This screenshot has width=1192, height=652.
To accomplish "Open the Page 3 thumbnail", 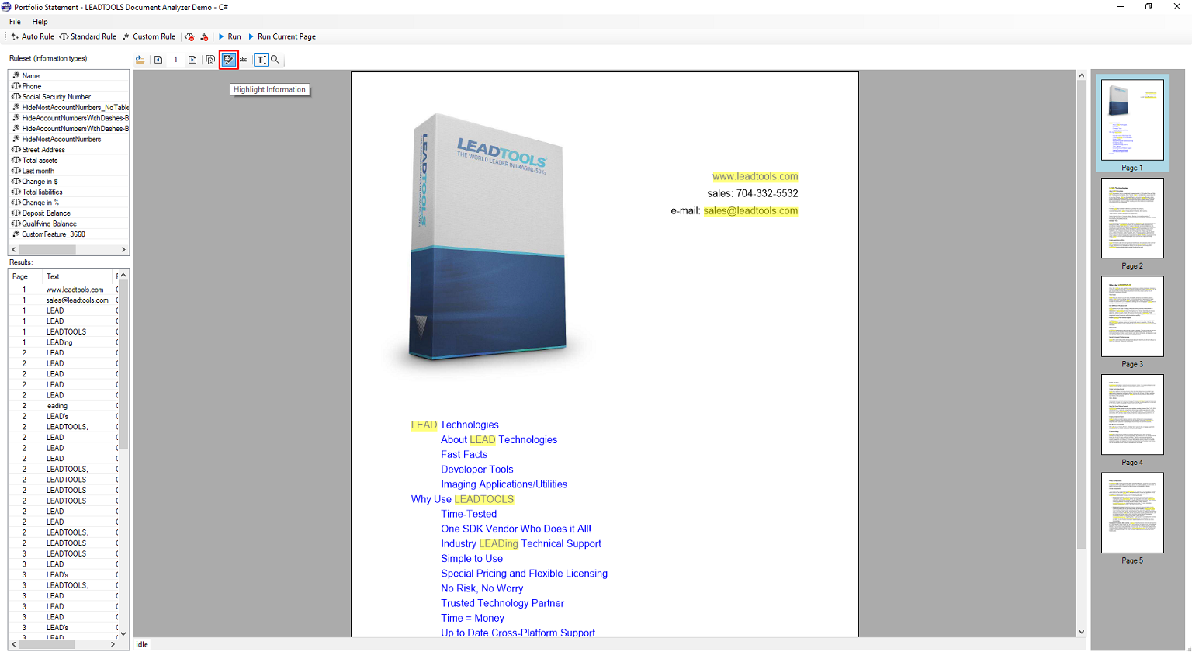I will [x=1132, y=317].
